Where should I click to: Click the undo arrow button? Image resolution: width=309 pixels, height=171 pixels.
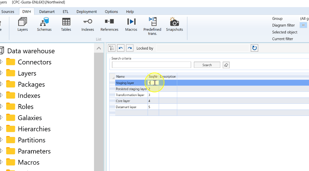pyautogui.click(x=121, y=48)
